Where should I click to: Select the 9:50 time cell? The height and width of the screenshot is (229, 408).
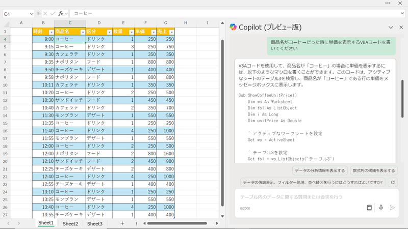coord(43,70)
